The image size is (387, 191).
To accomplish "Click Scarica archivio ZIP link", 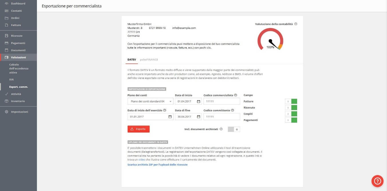I will click(x=157, y=165).
